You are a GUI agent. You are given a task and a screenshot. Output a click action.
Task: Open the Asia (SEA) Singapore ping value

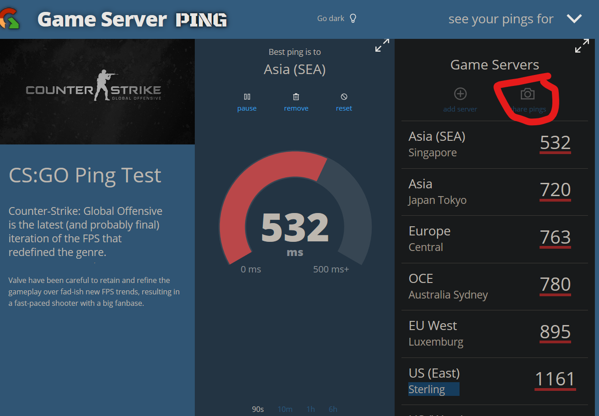pyautogui.click(x=555, y=143)
